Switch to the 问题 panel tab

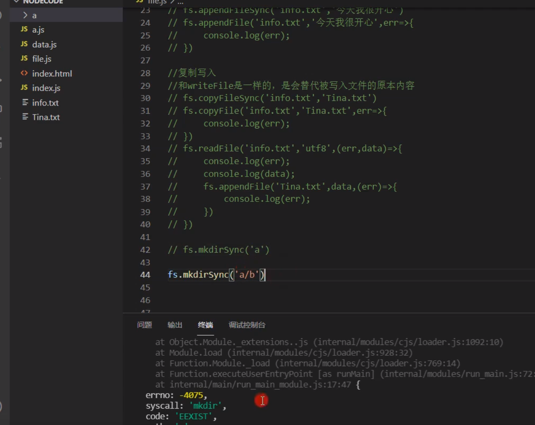point(144,325)
